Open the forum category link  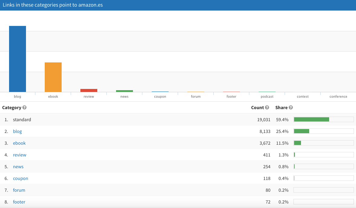[19, 190]
